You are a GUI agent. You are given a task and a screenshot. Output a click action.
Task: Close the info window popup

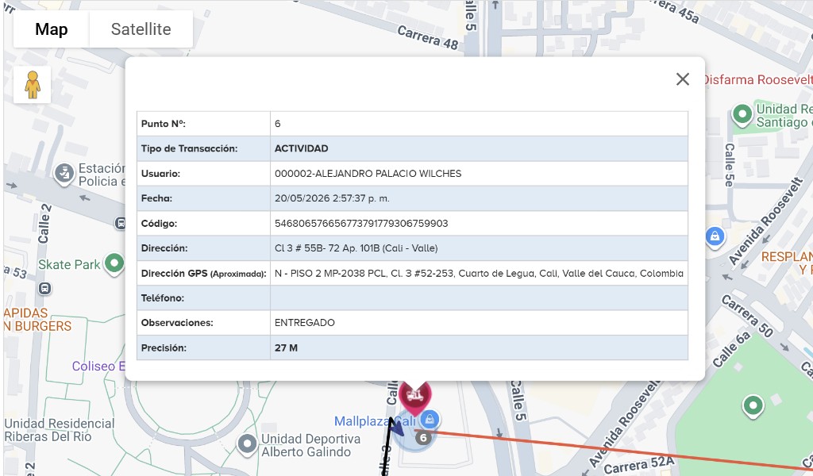click(x=683, y=79)
